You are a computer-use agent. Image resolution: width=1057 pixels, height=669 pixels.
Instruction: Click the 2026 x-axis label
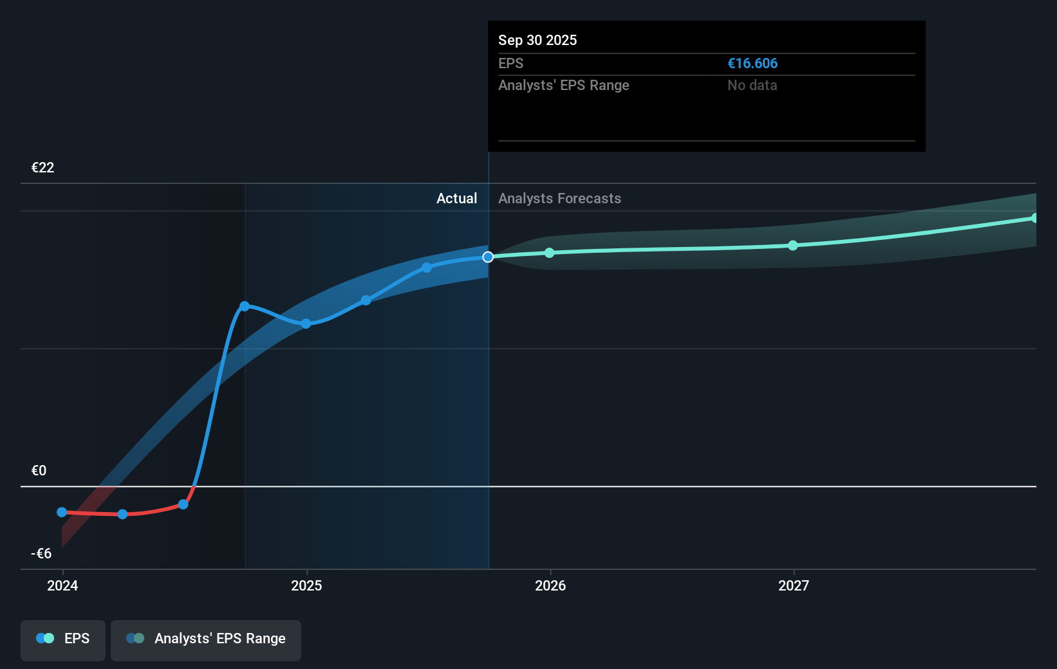click(x=550, y=585)
